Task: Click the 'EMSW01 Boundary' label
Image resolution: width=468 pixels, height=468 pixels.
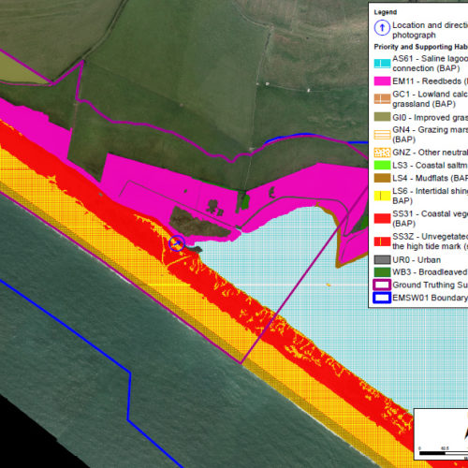Action: click(430, 298)
